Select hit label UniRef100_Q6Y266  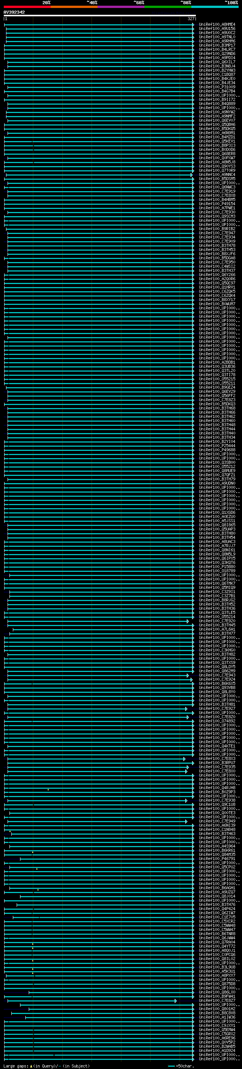pos(217,275)
